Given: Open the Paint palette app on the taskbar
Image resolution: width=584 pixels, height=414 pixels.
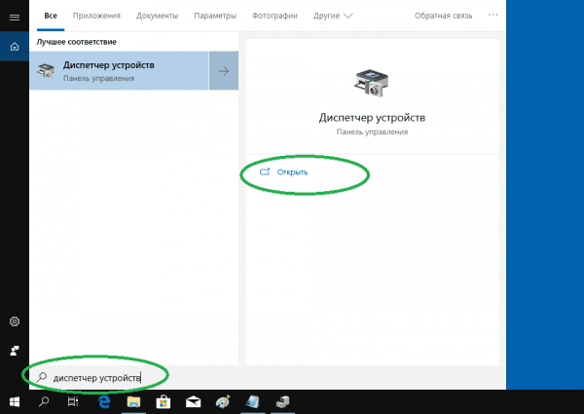Looking at the screenshot, I should click(x=223, y=401).
